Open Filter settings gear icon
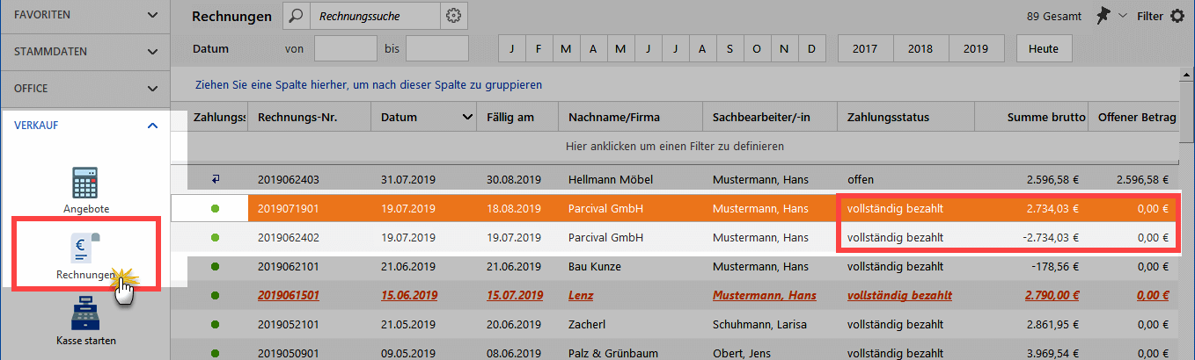 1177,16
